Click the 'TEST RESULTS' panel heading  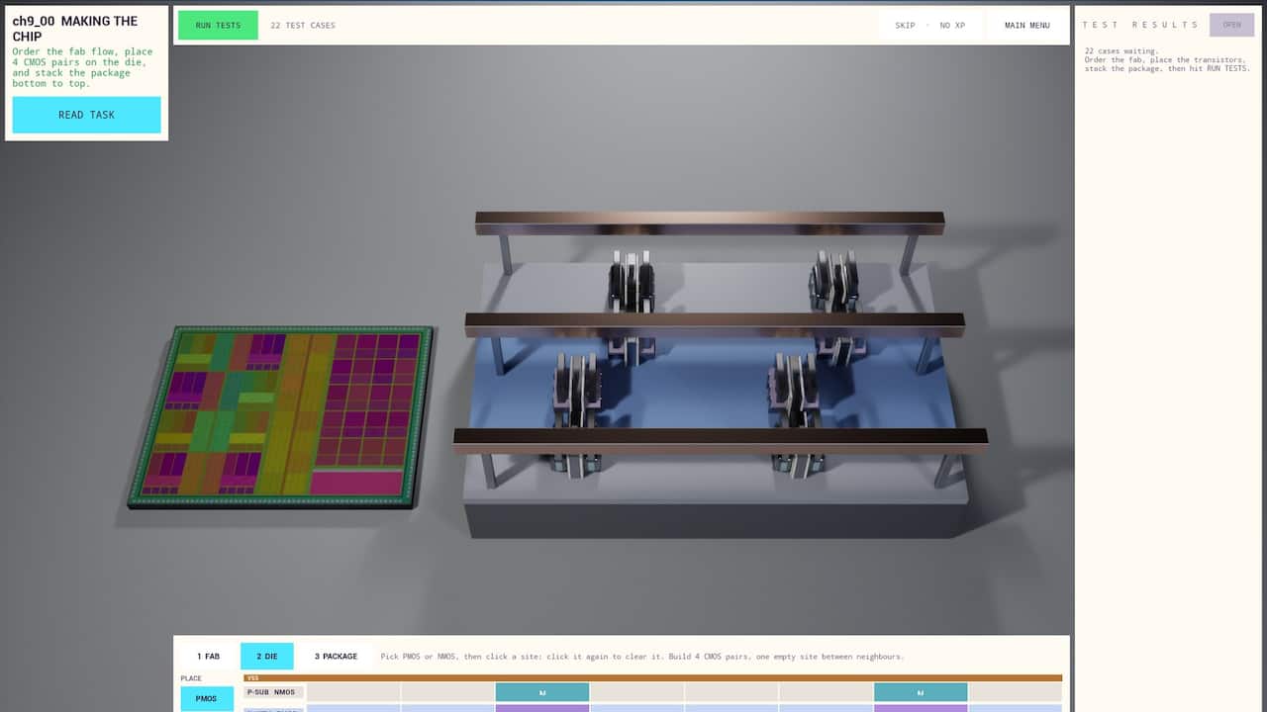tap(1140, 25)
